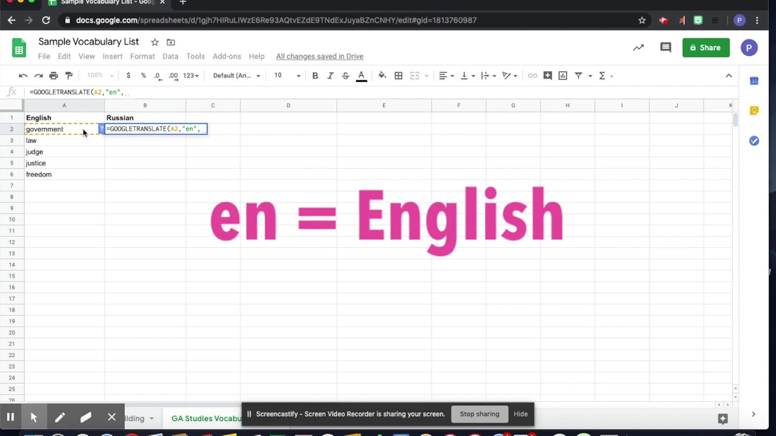Collapse the formatting toolbar

(729, 76)
